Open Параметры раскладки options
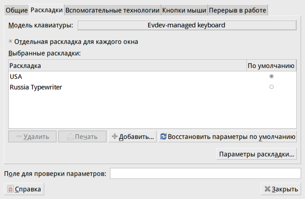Screen dimensions: 305x199 click(256, 154)
